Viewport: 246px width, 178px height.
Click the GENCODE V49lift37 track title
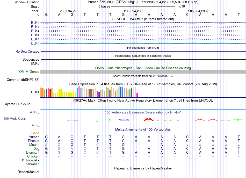(143, 19)
